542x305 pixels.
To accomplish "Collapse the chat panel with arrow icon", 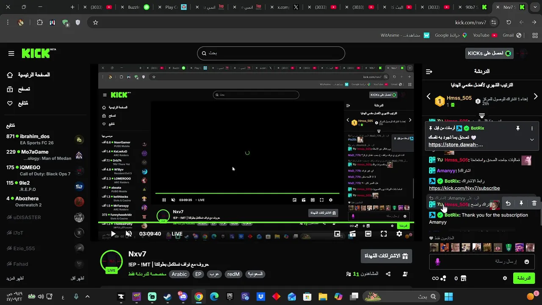I will [429, 72].
